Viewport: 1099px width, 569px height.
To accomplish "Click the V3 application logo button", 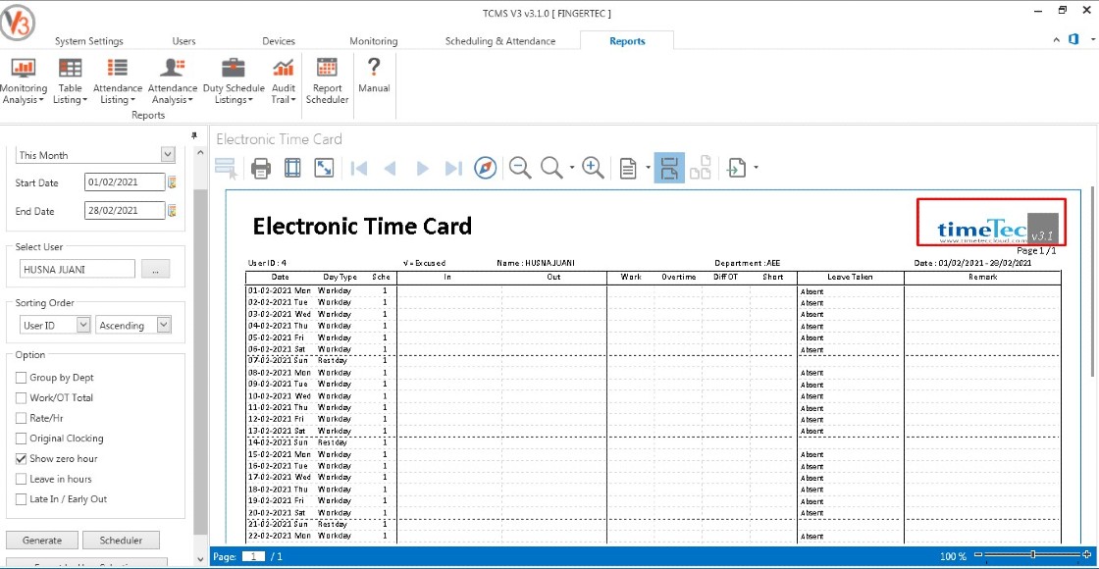I will (x=17, y=24).
